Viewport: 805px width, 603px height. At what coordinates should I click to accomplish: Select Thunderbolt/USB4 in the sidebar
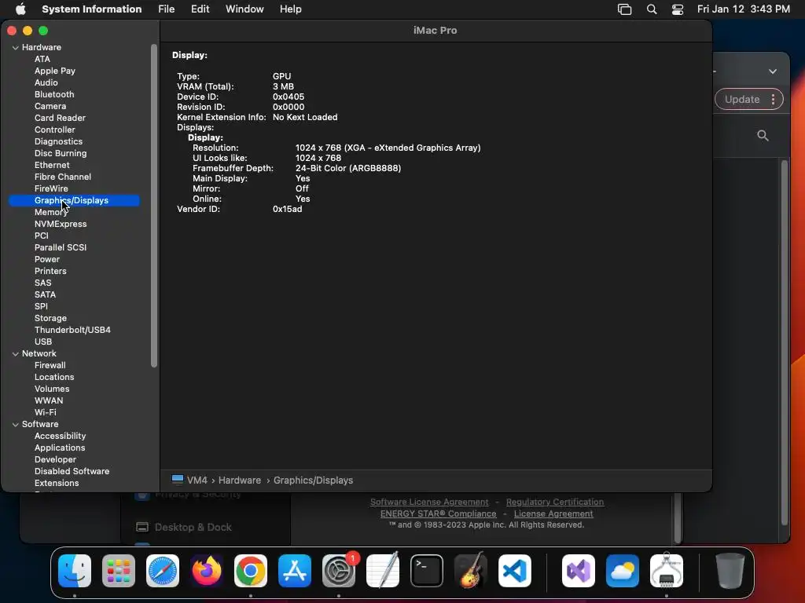(72, 330)
